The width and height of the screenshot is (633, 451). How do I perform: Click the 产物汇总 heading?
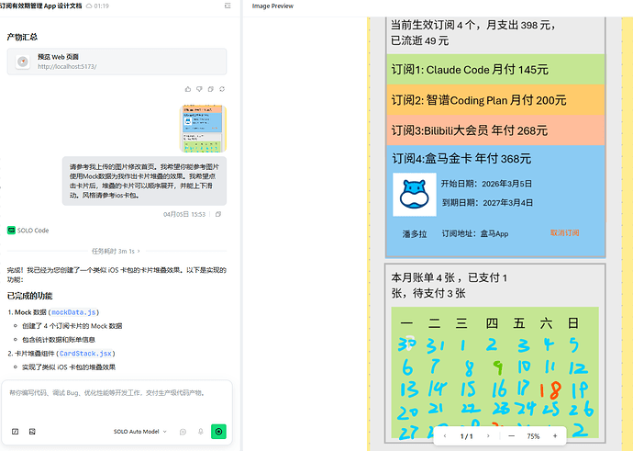click(x=22, y=37)
